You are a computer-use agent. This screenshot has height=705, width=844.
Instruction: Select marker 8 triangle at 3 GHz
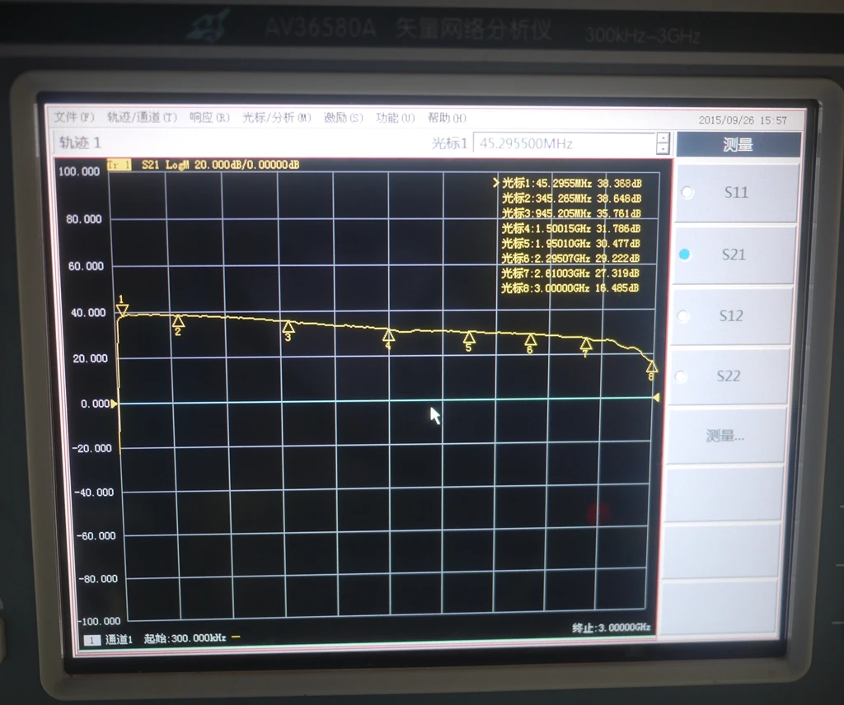(651, 367)
